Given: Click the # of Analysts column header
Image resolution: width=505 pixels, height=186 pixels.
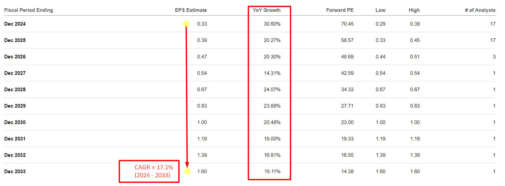Looking at the screenshot, I should (480, 10).
